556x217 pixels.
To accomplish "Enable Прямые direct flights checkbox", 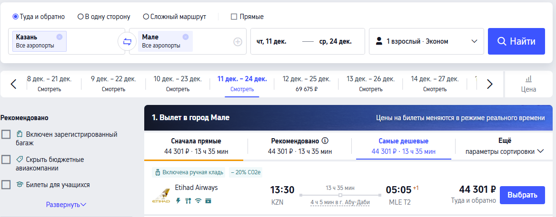I will (234, 17).
